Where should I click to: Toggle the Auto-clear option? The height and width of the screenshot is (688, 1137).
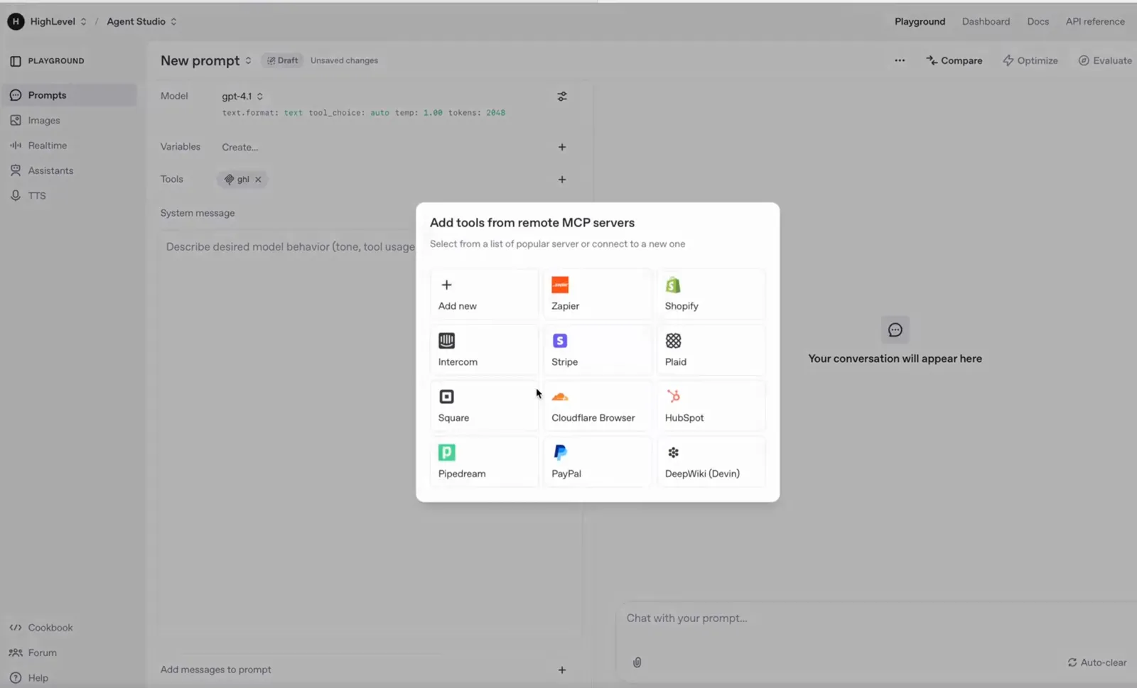(x=1096, y=662)
